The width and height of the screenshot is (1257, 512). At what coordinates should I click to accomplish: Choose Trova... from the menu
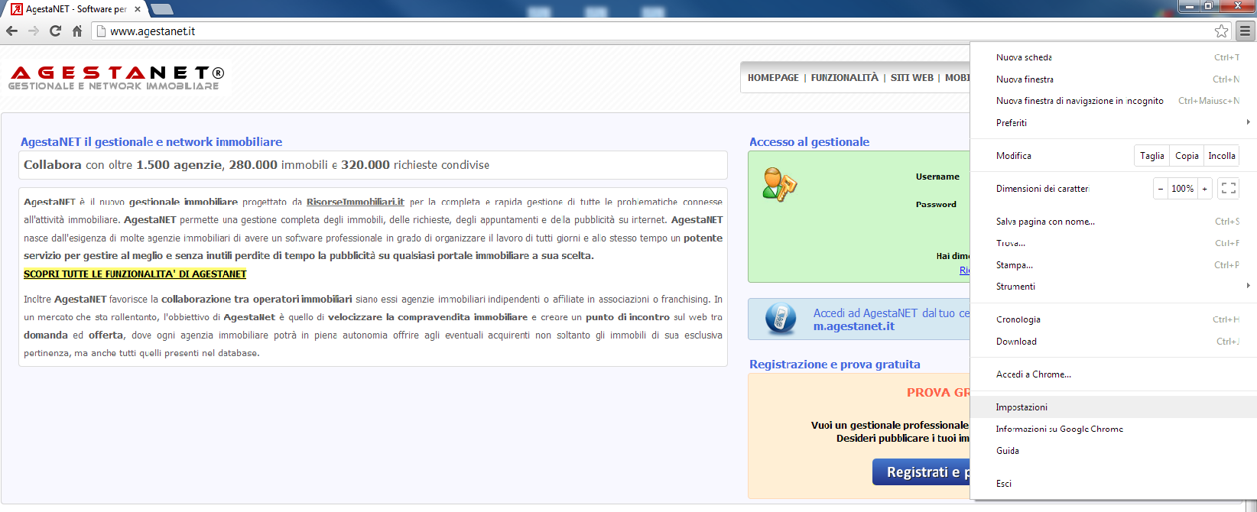1113,243
